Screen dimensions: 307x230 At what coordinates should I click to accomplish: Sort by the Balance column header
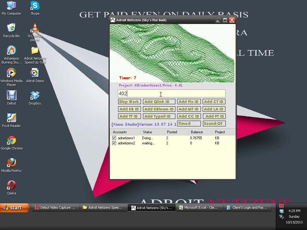click(x=200, y=132)
